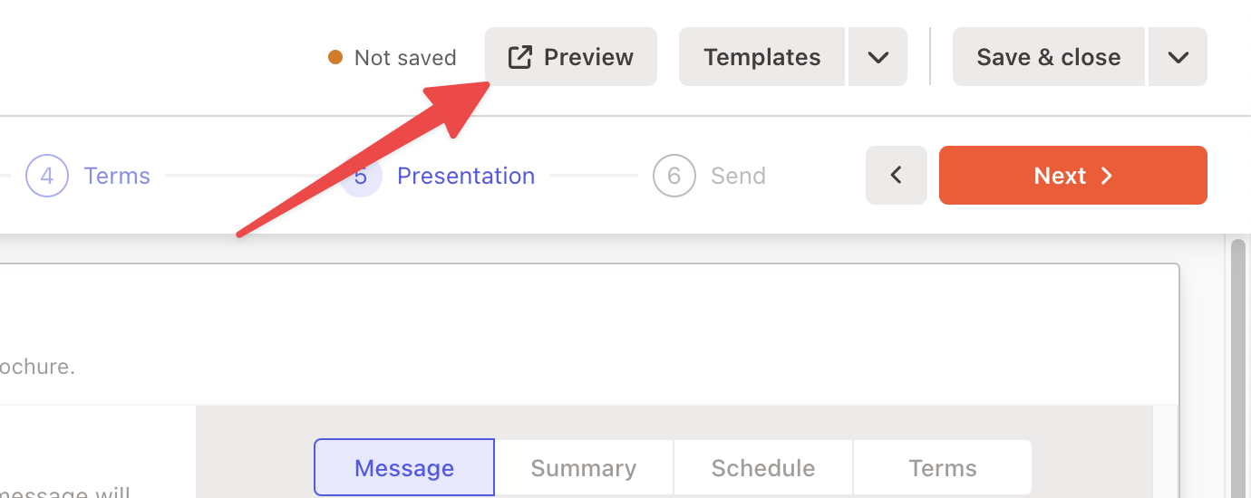The width and height of the screenshot is (1251, 498).
Task: Click the right chevron inside Next
Action: click(1107, 176)
